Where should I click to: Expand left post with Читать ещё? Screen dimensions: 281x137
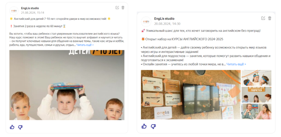click(x=85, y=45)
